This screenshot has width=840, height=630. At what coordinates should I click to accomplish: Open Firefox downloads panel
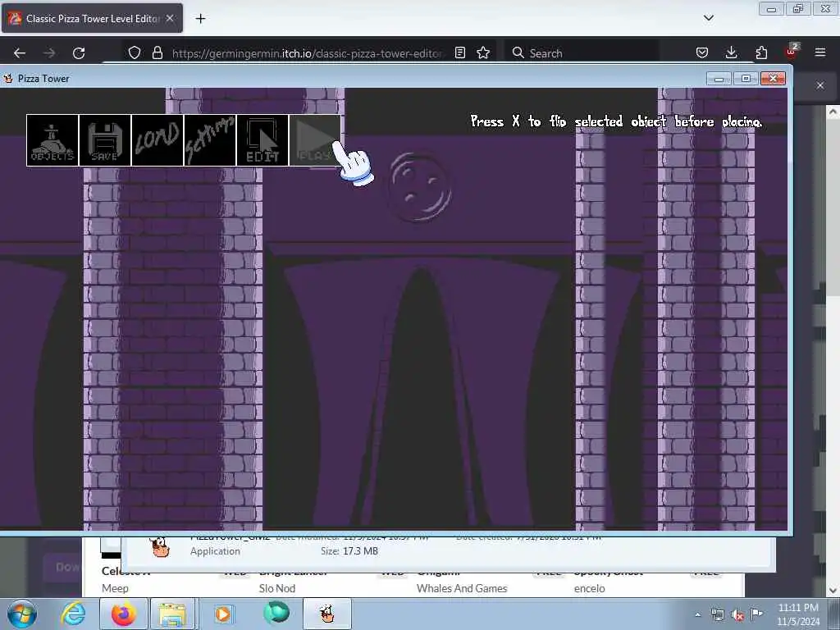pyautogui.click(x=731, y=52)
